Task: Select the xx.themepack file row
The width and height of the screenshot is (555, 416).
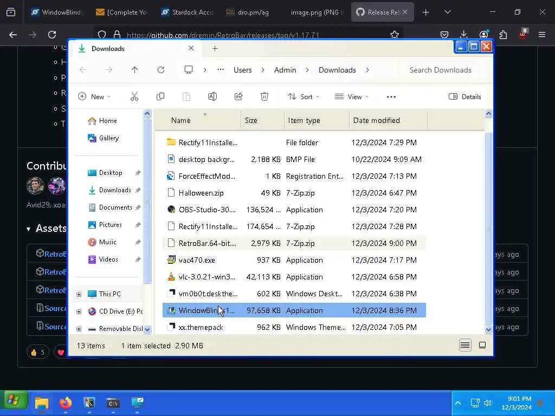Action: coord(294,327)
